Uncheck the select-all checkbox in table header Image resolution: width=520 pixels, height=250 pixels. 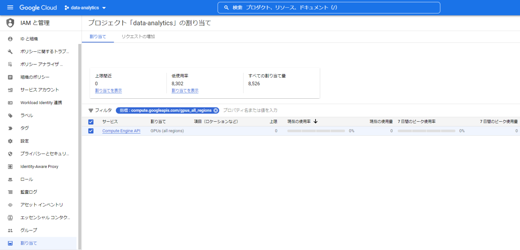point(91,121)
